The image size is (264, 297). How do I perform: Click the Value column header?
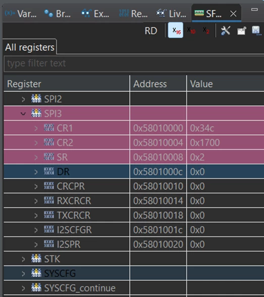tap(226, 84)
